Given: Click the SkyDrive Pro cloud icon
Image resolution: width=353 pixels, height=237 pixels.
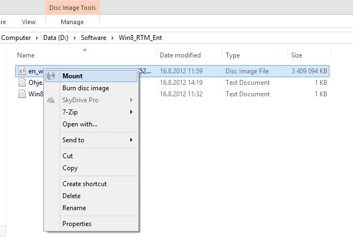Looking at the screenshot, I should tap(51, 100).
